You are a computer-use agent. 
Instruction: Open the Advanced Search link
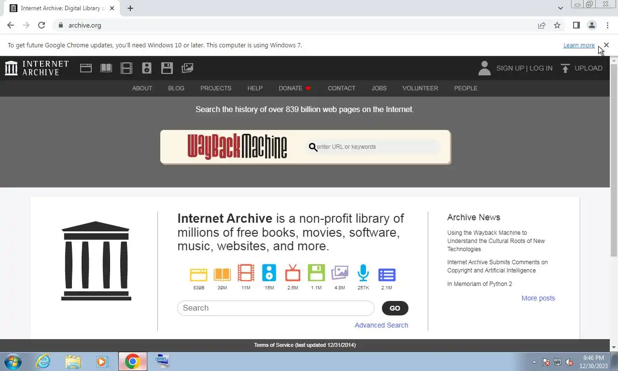(x=381, y=325)
